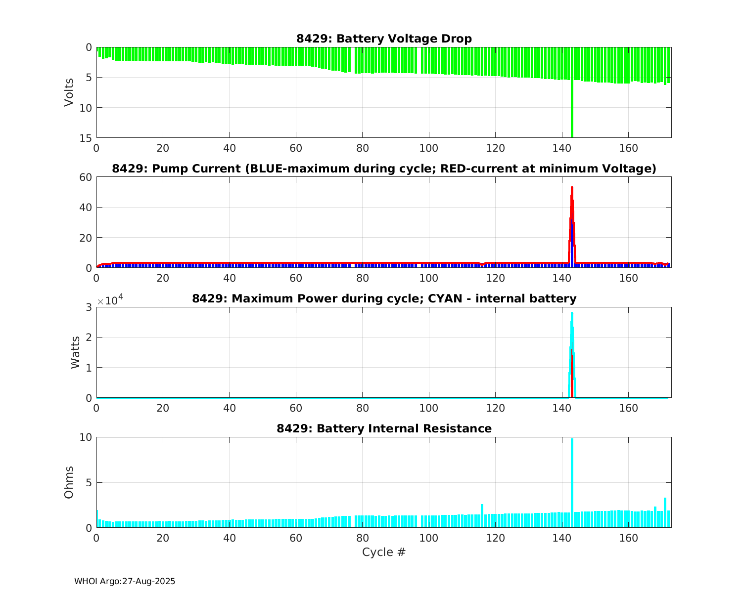Click the 15 tick on Volts axis

click(87, 138)
